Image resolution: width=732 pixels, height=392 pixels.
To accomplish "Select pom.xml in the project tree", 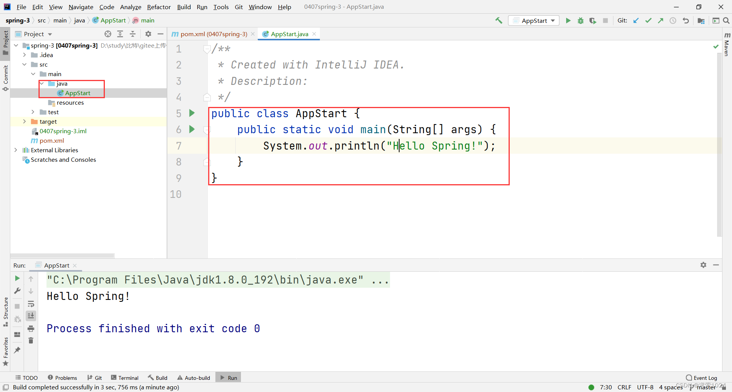I will click(x=52, y=140).
